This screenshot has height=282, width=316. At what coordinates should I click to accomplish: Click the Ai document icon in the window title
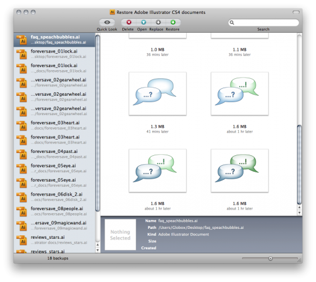(x=112, y=12)
